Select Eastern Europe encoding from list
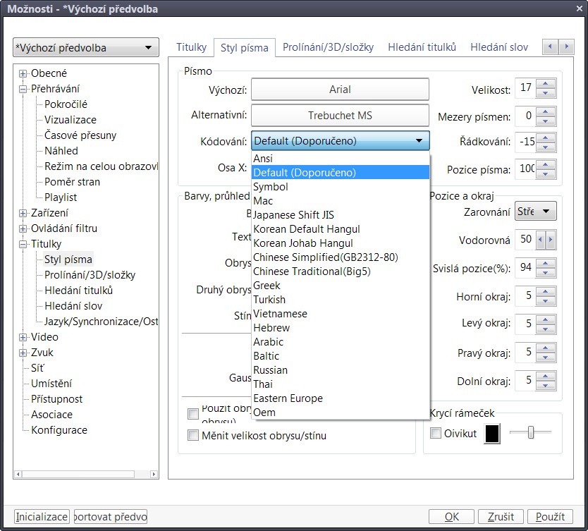Viewport: 588px width, 531px height. pyautogui.click(x=288, y=398)
